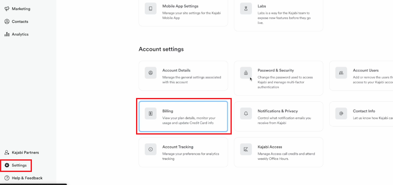The height and width of the screenshot is (185, 393).
Task: Click 'Manage Access call credits' description text
Action: click(x=286, y=156)
